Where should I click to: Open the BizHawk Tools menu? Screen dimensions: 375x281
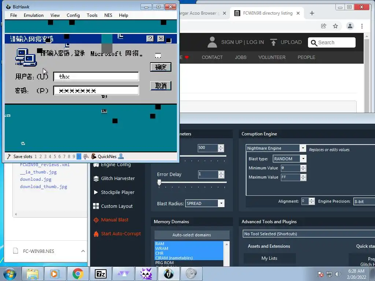(92, 15)
